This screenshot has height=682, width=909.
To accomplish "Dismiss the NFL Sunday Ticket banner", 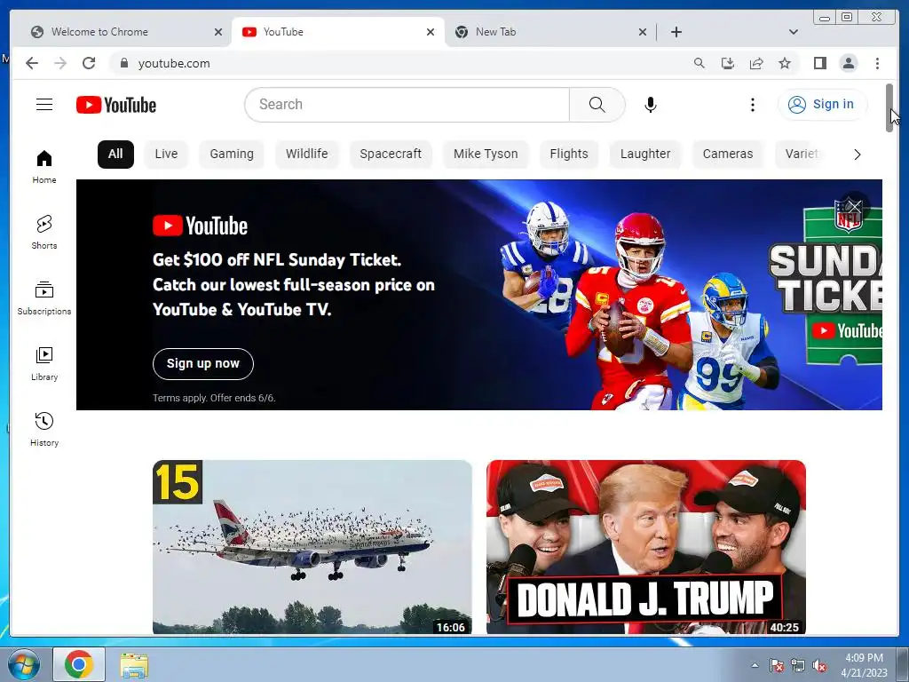I will (855, 206).
